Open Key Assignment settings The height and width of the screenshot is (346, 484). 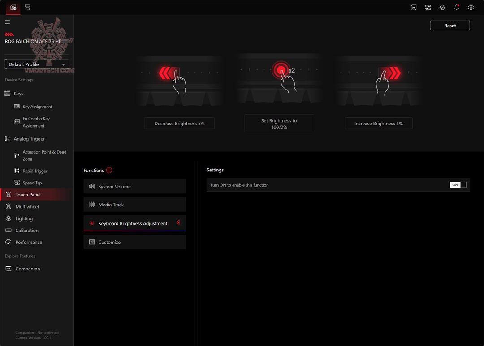(37, 107)
